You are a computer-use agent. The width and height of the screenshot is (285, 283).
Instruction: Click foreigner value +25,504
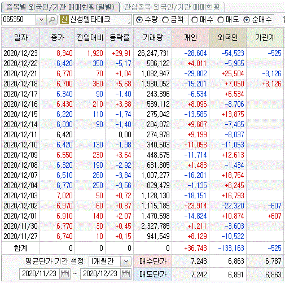(x=233, y=73)
